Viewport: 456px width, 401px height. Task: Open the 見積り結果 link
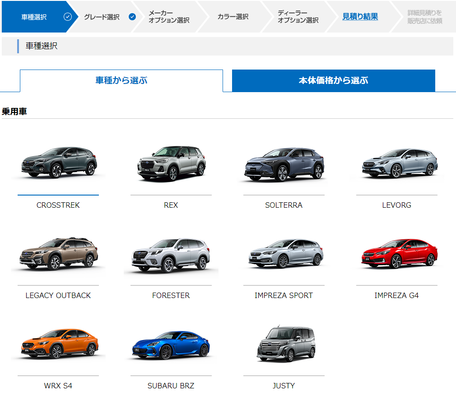(360, 17)
